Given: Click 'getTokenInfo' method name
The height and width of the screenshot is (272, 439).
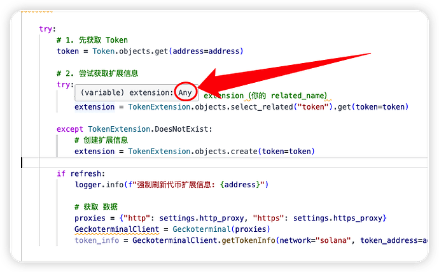Looking at the screenshot, I should pos(248,240).
